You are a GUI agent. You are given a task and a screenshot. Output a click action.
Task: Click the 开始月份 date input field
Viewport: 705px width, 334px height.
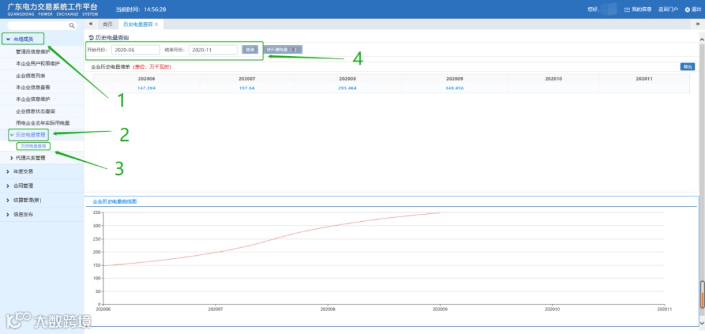(135, 50)
